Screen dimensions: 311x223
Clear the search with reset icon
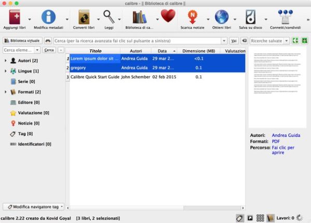(244, 40)
